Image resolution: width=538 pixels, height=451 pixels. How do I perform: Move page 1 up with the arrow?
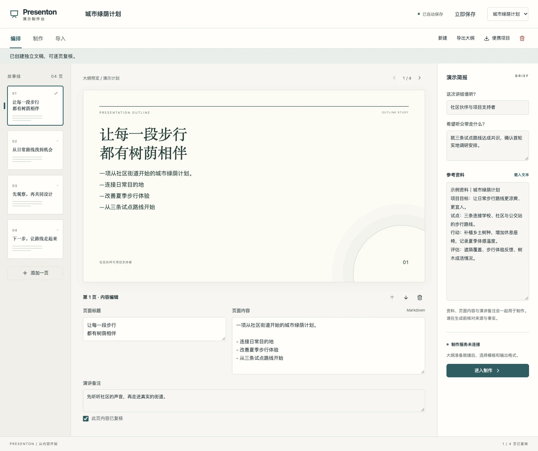coord(392,298)
